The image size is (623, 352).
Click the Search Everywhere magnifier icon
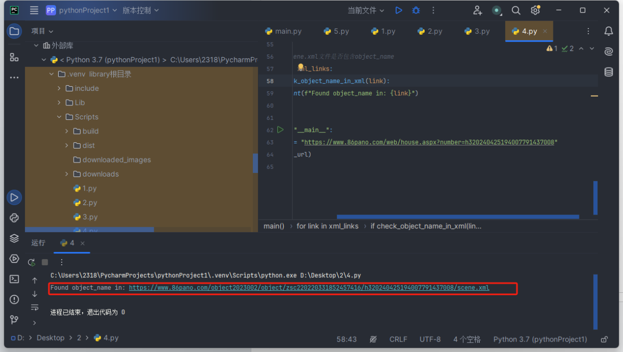516,10
